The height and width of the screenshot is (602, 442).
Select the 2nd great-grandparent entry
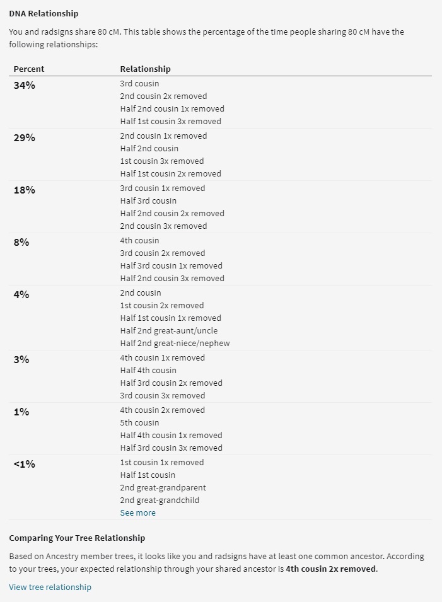pyautogui.click(x=163, y=487)
